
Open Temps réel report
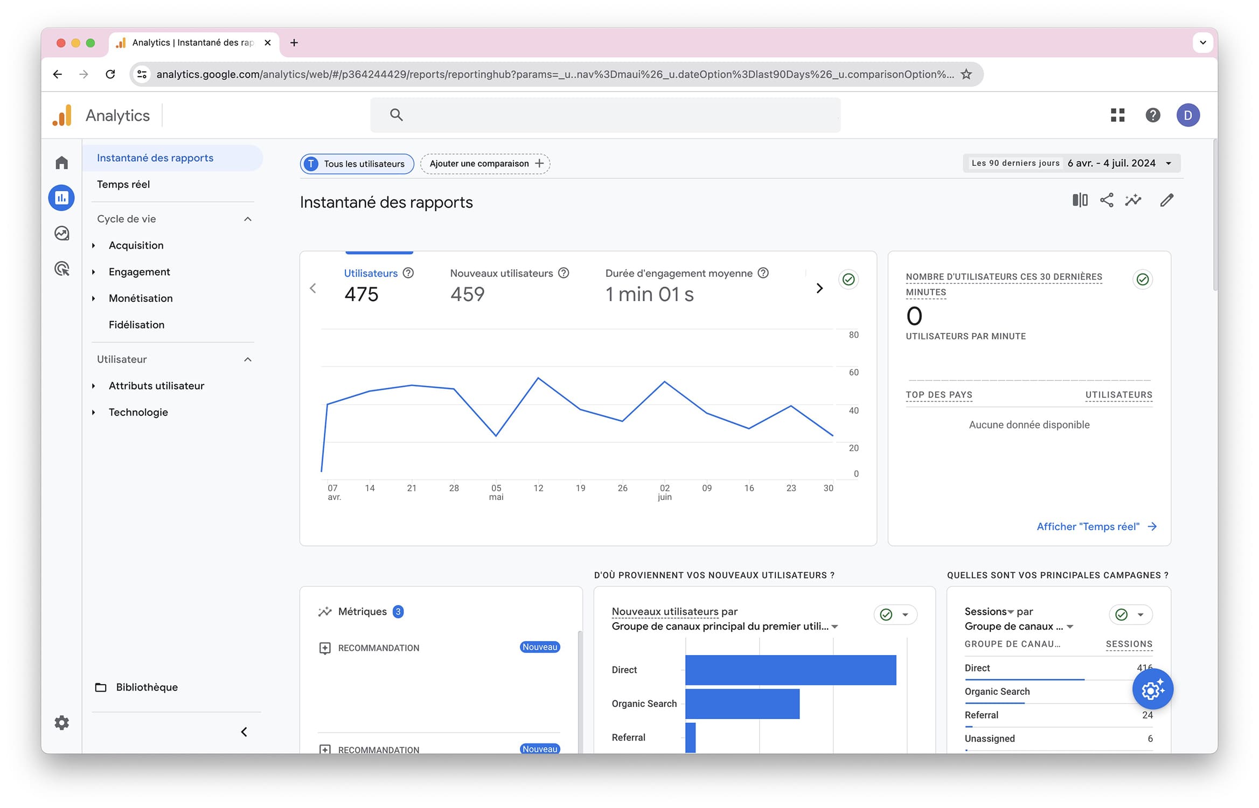(x=123, y=184)
